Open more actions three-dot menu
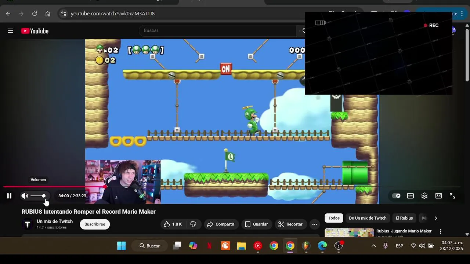Viewport: 470px width, 264px height. [x=315, y=224]
